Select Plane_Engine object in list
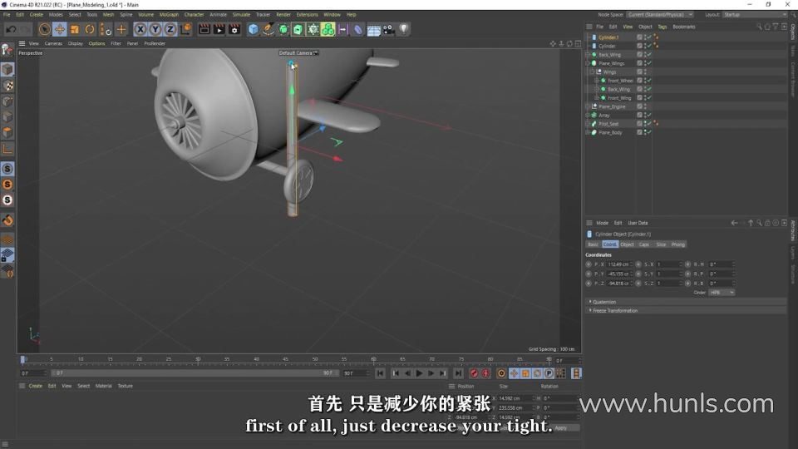Screen dimensions: 798x449 [612, 107]
